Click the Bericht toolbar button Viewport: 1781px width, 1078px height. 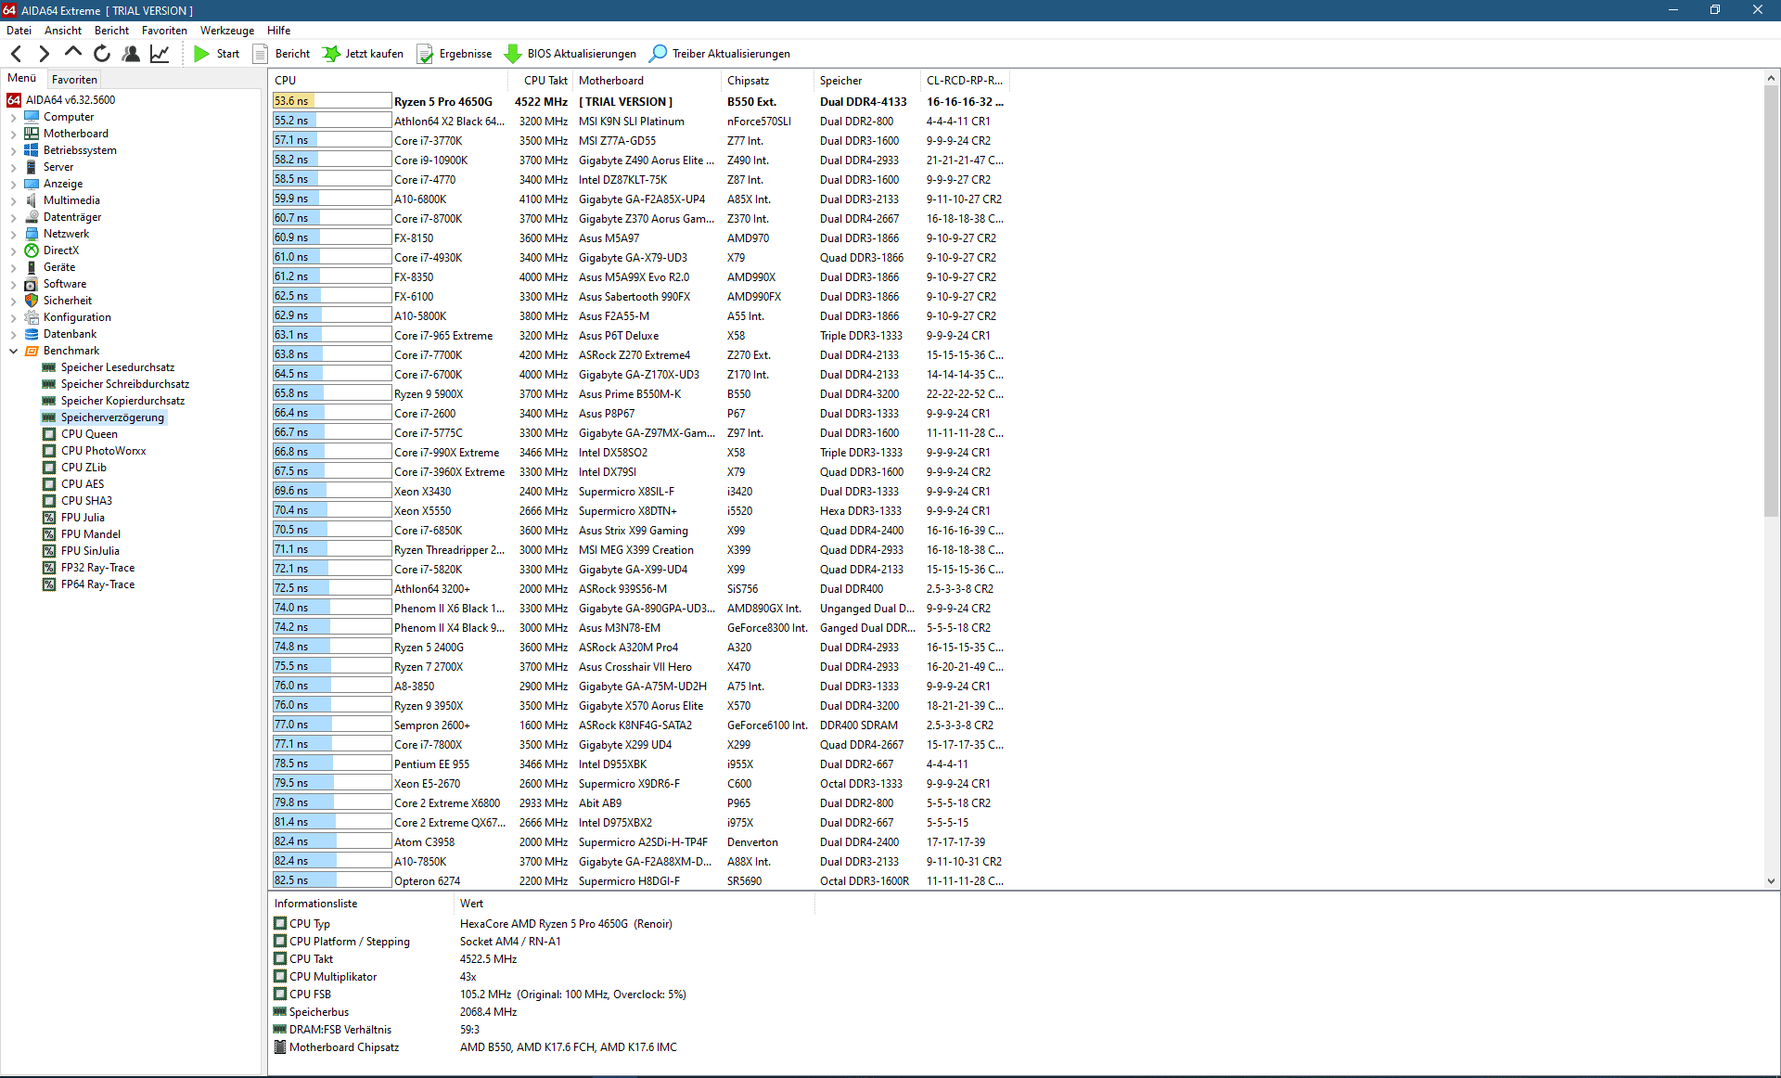pos(281,54)
